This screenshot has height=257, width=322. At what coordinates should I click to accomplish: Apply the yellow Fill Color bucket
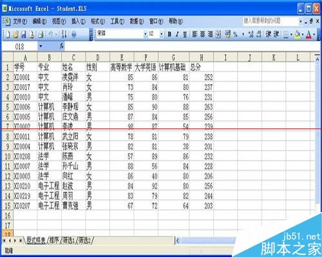tap(298, 34)
